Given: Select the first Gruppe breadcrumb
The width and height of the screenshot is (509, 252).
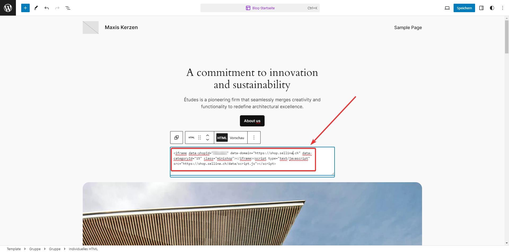Looking at the screenshot, I should (x=35, y=249).
